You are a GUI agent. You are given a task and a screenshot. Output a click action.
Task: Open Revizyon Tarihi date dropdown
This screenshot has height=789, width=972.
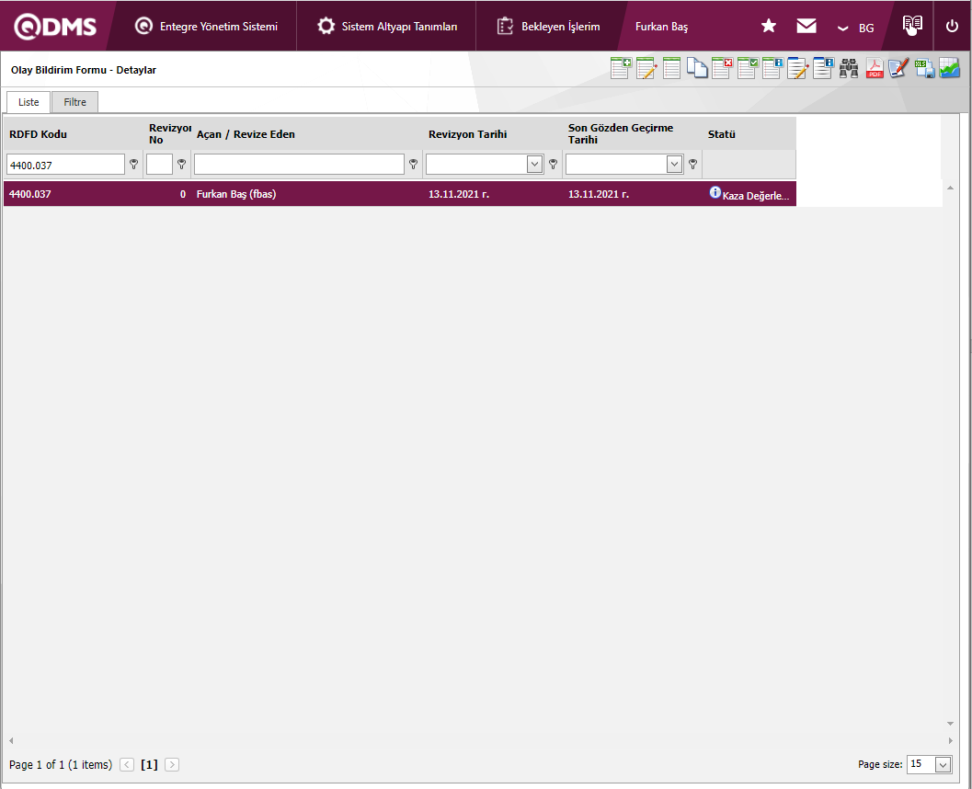(x=534, y=165)
